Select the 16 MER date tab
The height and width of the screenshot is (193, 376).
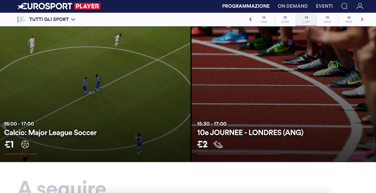pos(349,20)
